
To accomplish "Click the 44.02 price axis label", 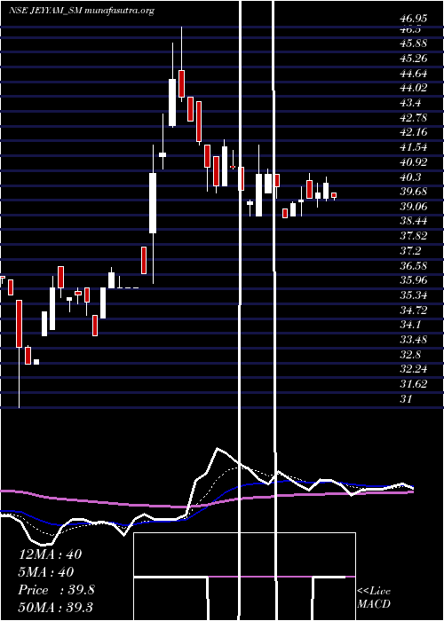I will click(413, 89).
